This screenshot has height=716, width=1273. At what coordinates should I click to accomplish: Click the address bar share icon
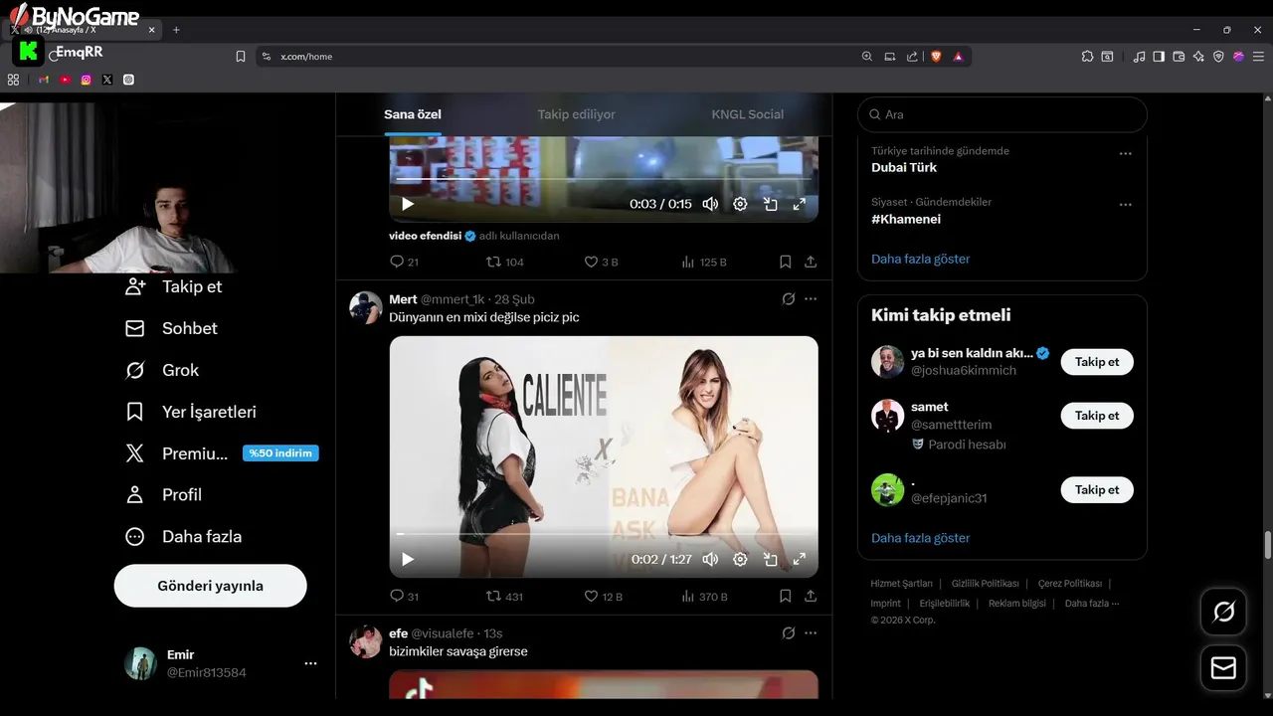point(912,57)
